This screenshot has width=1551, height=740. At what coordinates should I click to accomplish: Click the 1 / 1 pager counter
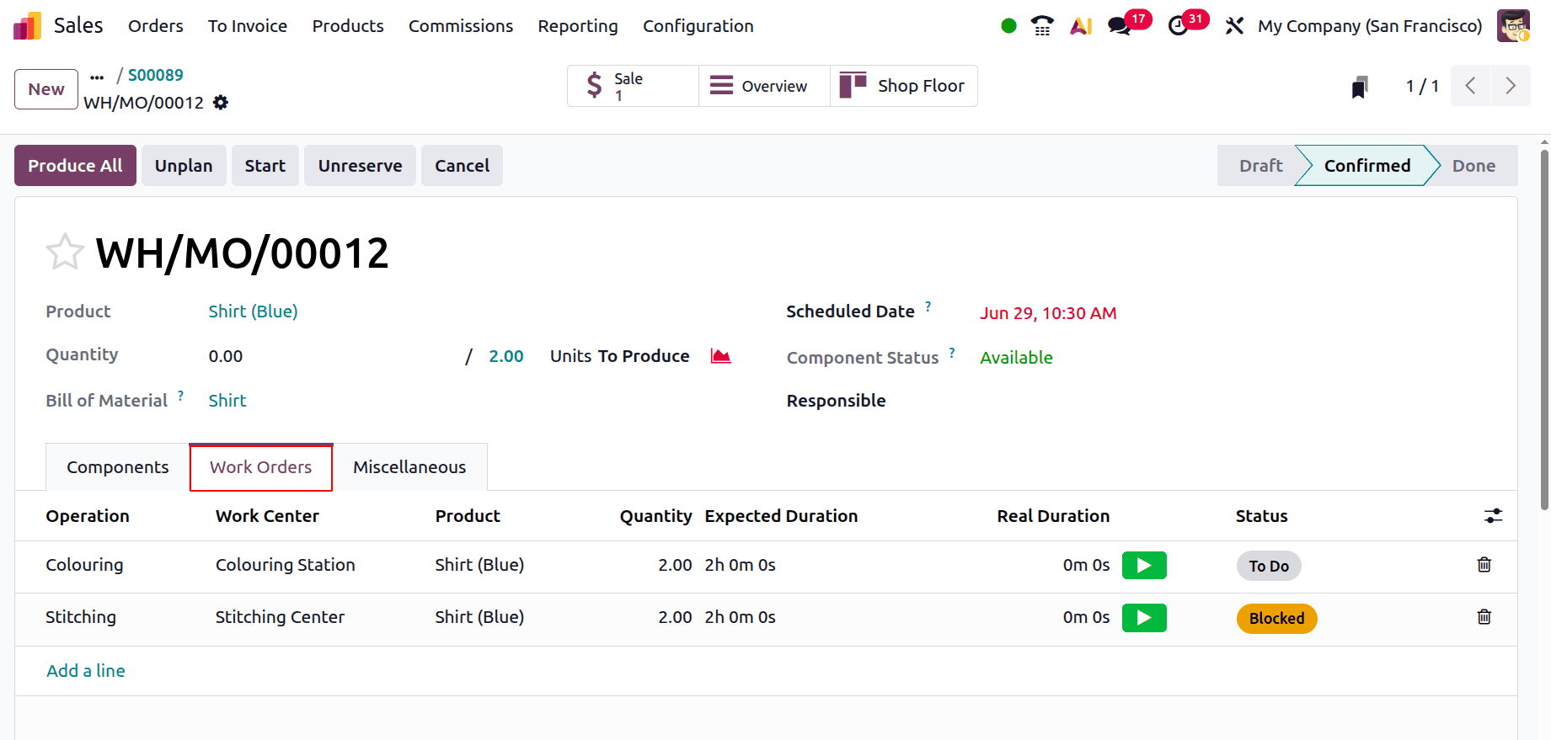click(1422, 86)
